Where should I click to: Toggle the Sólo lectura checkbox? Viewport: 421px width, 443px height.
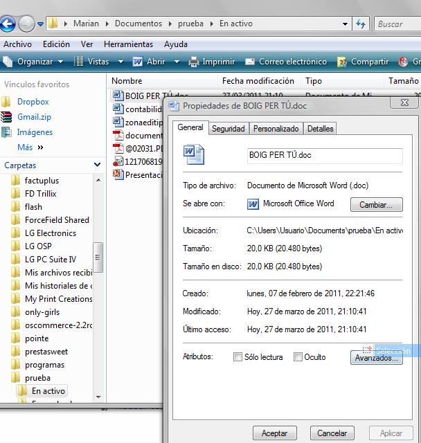(238, 357)
